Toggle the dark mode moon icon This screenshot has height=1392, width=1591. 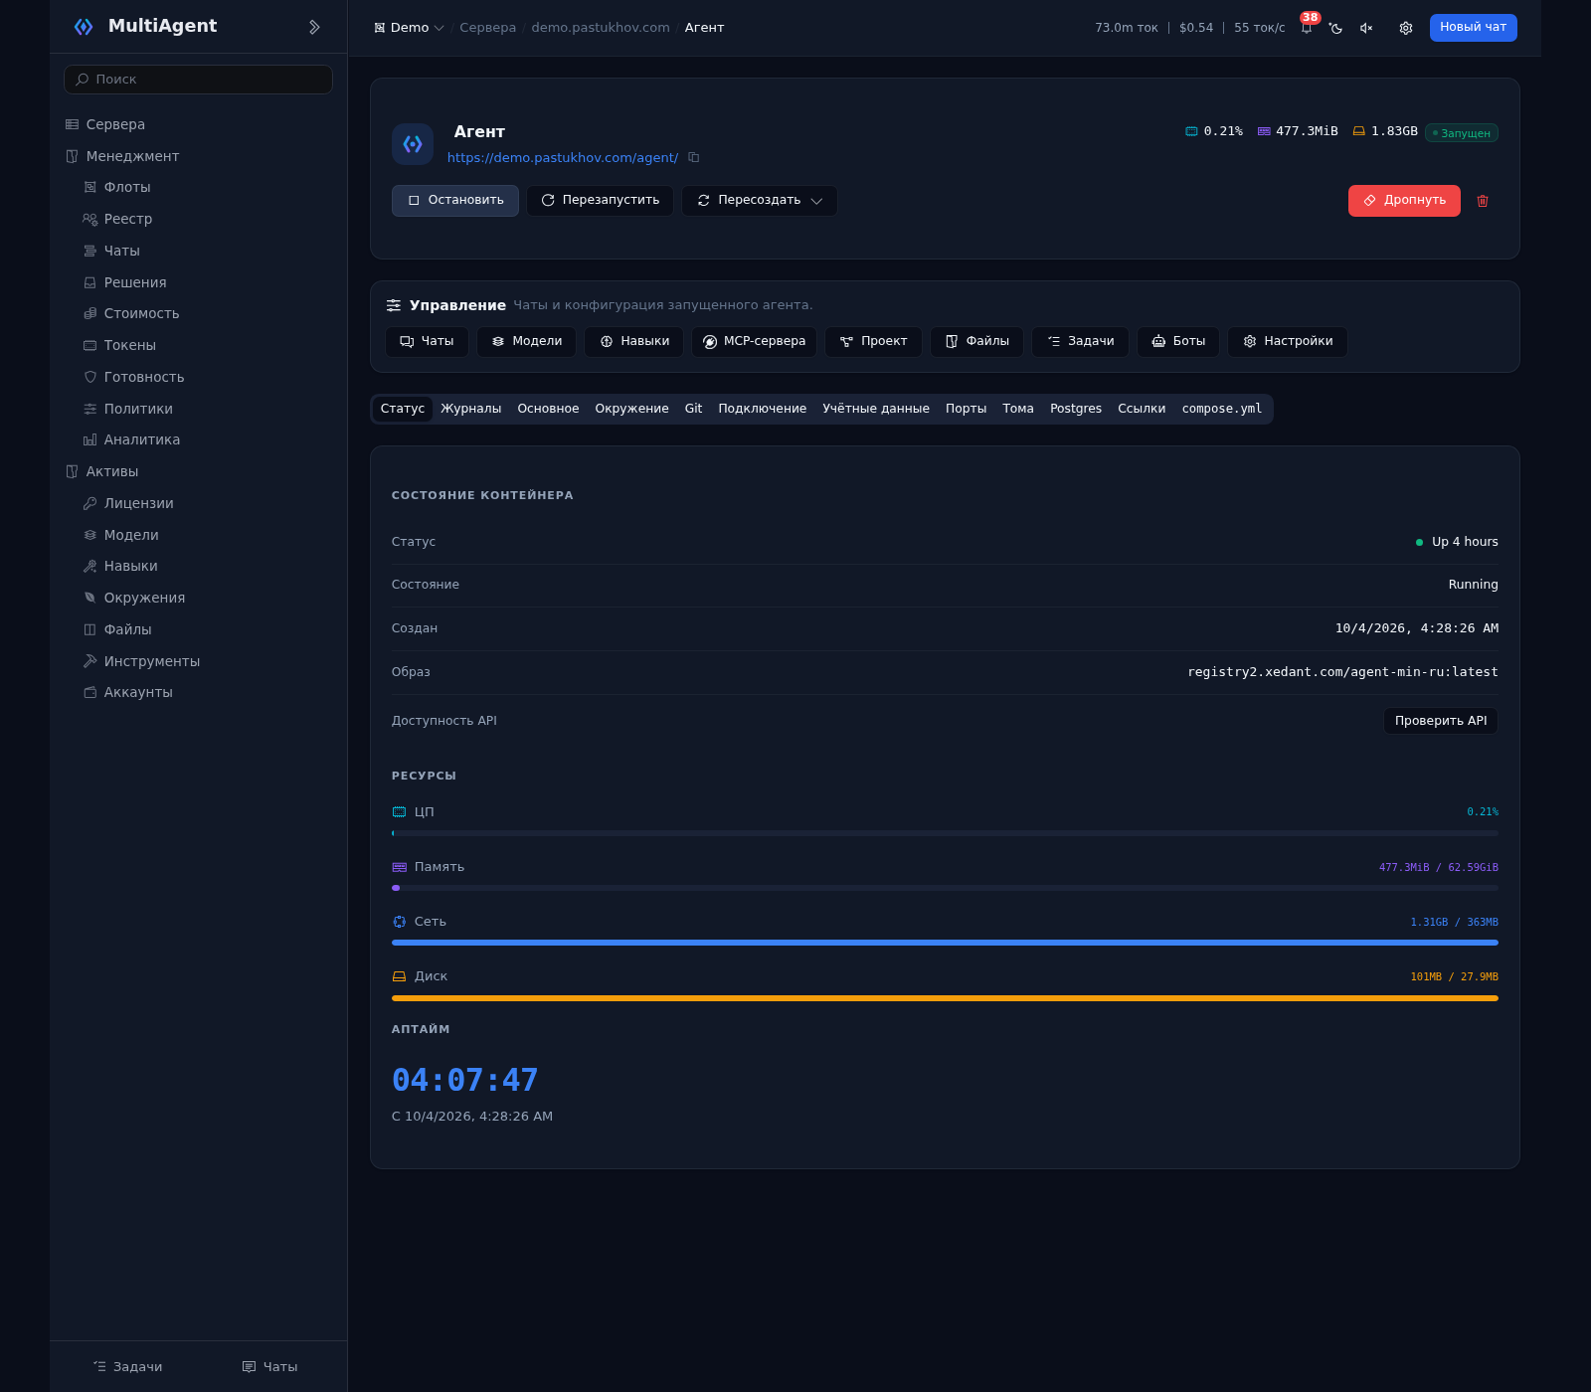1335,28
